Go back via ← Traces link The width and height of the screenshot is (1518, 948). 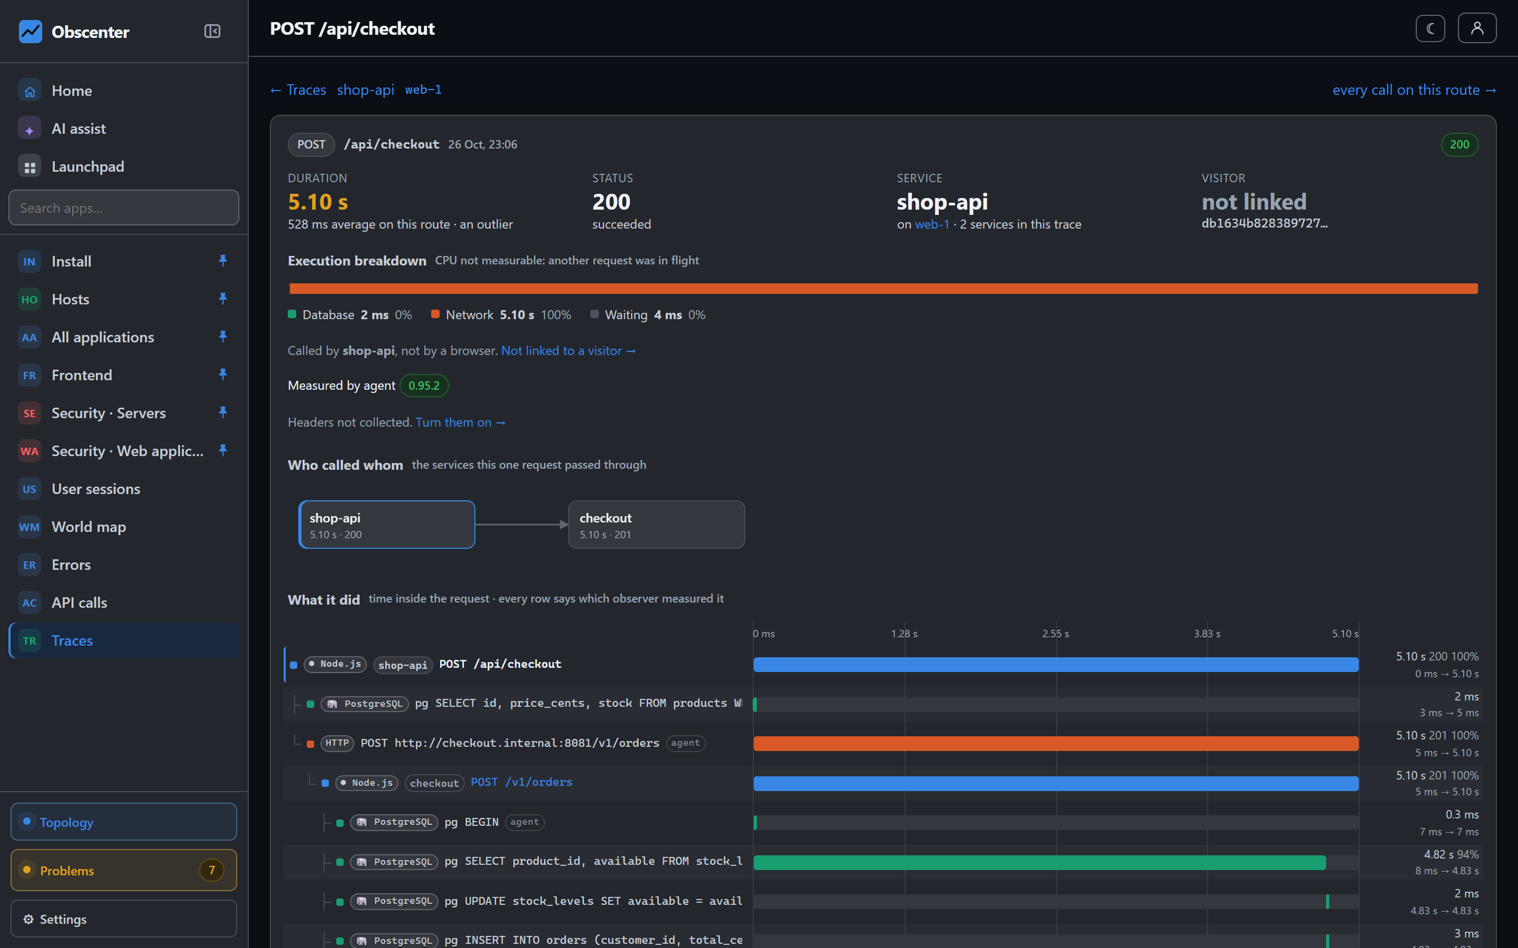[x=298, y=90]
